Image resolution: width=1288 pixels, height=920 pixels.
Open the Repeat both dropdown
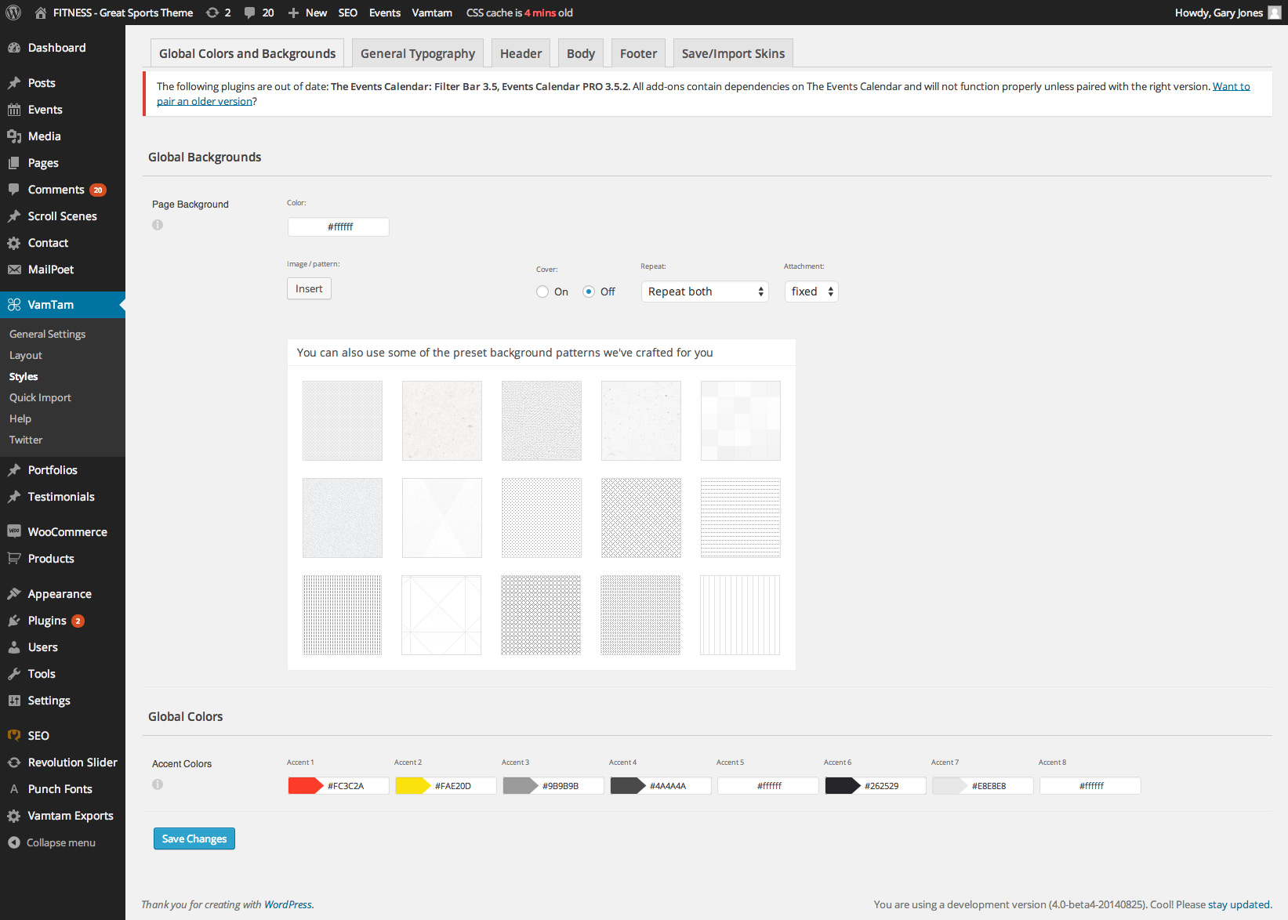pos(705,292)
